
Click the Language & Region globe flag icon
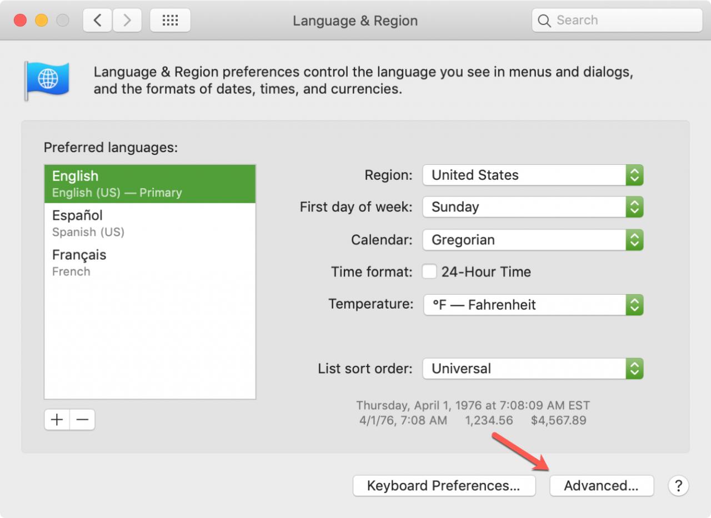point(47,81)
